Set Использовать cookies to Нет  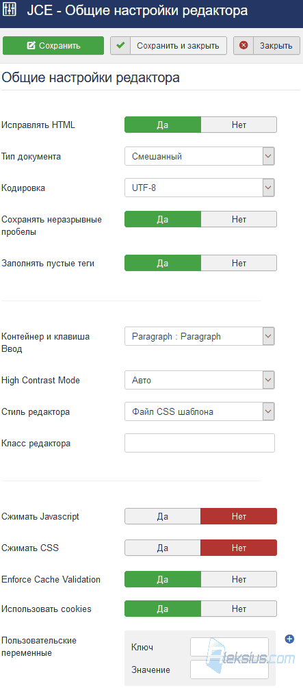[239, 609]
